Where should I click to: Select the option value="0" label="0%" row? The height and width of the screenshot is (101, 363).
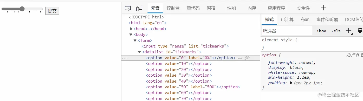coord(191,58)
